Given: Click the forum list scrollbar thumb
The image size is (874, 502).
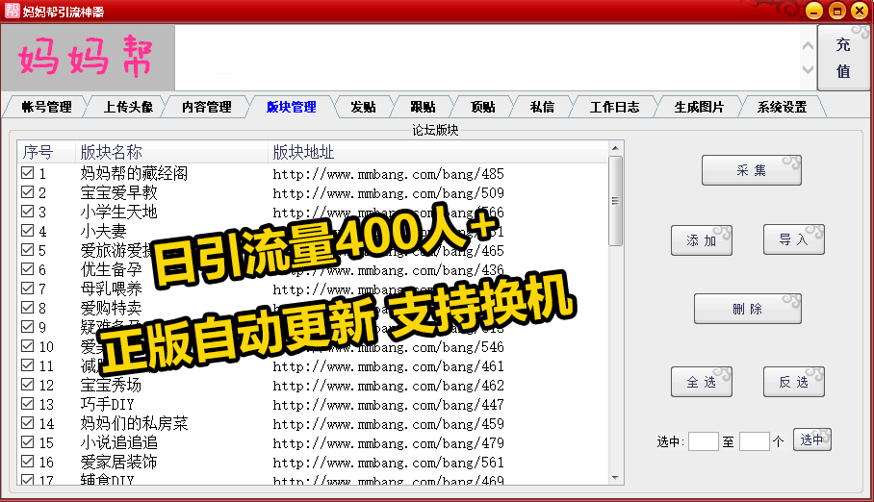Looking at the screenshot, I should 615,201.
